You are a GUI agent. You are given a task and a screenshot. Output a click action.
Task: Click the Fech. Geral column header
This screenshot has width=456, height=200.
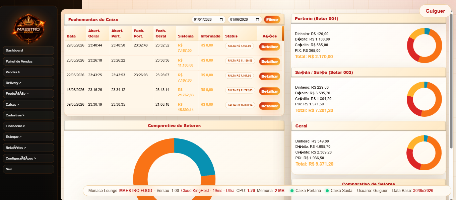[x=161, y=33]
